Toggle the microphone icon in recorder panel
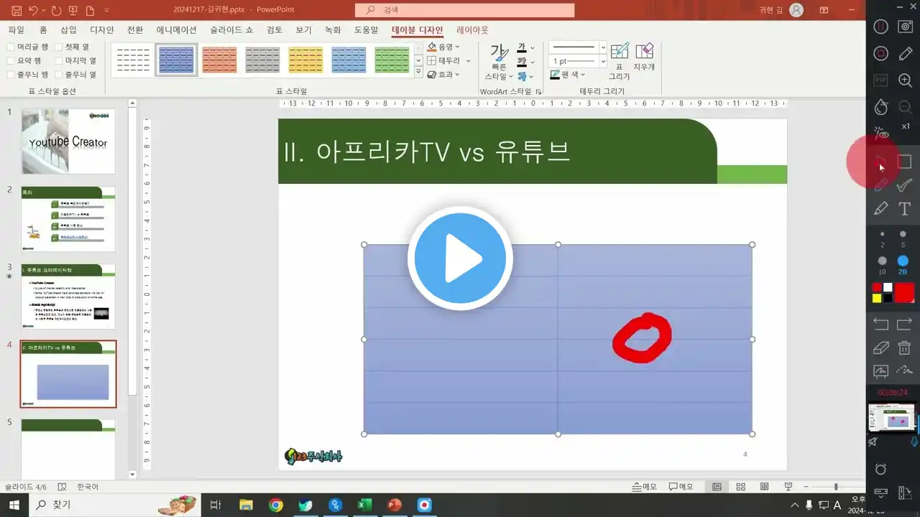The width and height of the screenshot is (920, 517). (915, 442)
